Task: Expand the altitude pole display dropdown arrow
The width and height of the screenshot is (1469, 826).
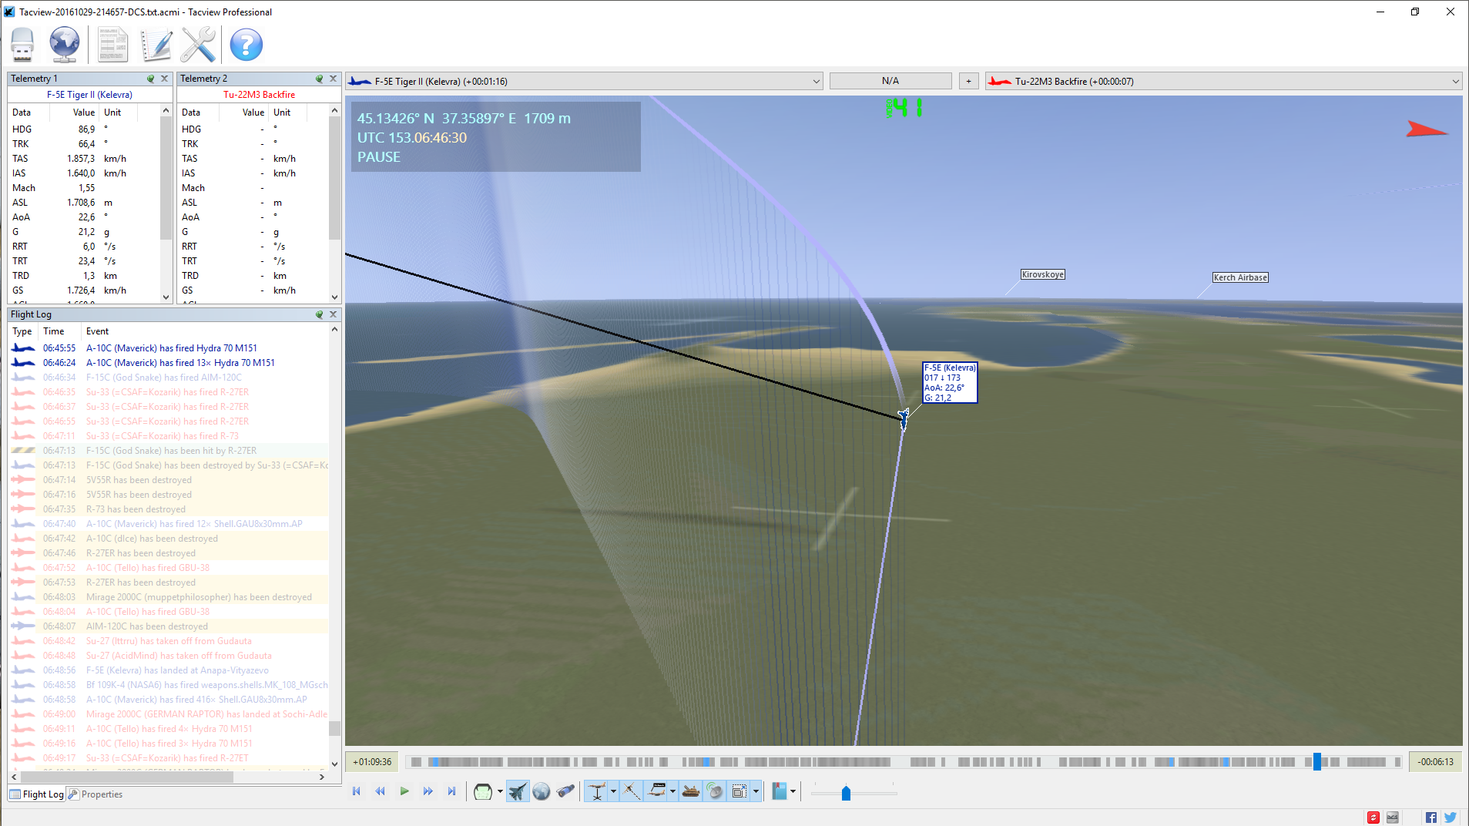Action: click(x=613, y=791)
